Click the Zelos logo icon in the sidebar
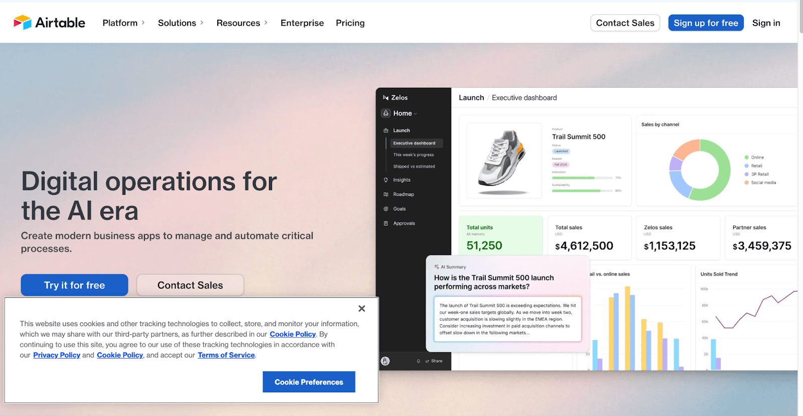This screenshot has width=803, height=416. pyautogui.click(x=386, y=98)
